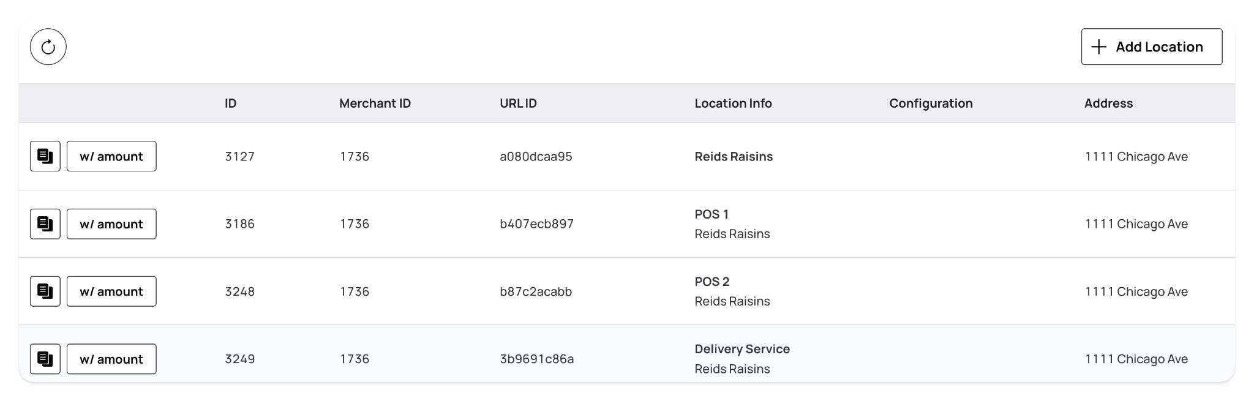Screen dimensions: 1254x401
Task: Click 'w/ amount' for Delivery Service
Action: click(111, 359)
